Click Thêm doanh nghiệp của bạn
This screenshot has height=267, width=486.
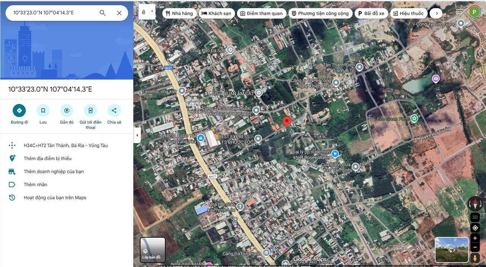54,171
